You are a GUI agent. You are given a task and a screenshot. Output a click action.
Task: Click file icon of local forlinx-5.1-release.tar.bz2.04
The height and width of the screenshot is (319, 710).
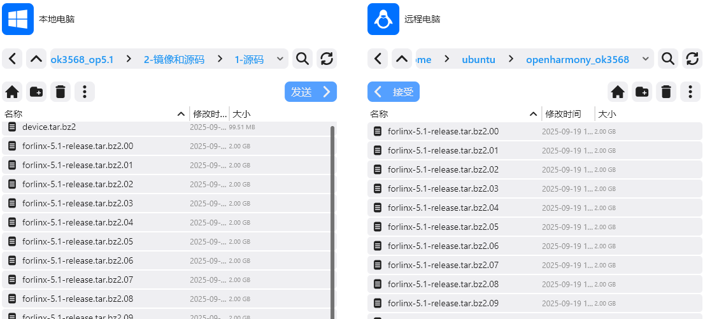pos(12,223)
